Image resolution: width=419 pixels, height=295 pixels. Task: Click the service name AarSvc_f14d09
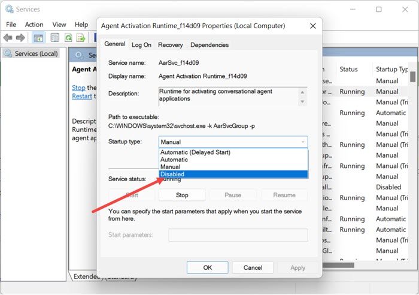tap(178, 62)
